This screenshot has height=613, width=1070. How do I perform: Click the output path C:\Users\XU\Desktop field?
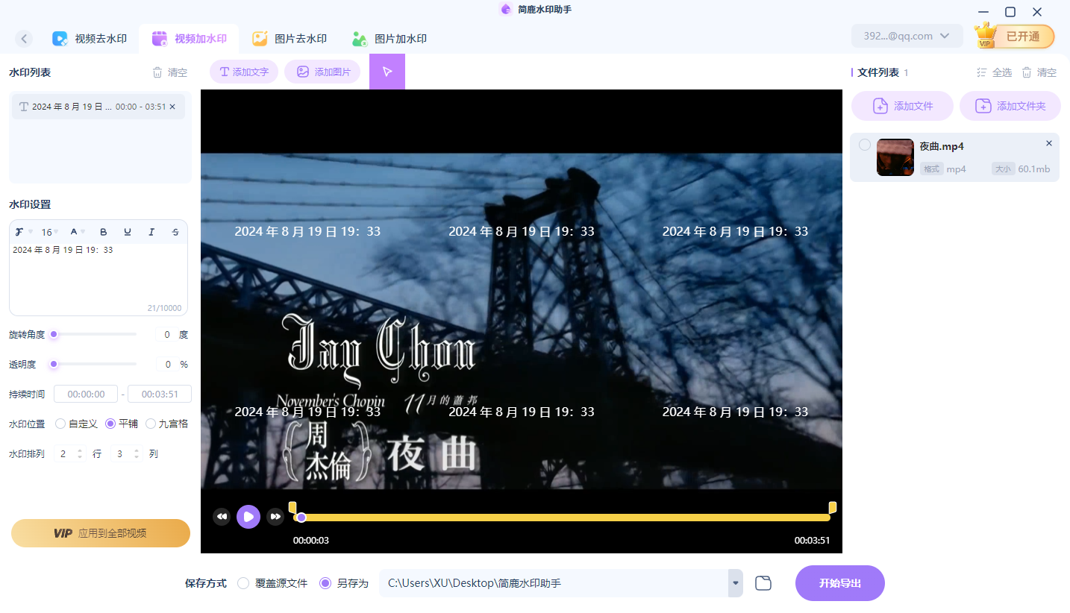[x=554, y=583]
